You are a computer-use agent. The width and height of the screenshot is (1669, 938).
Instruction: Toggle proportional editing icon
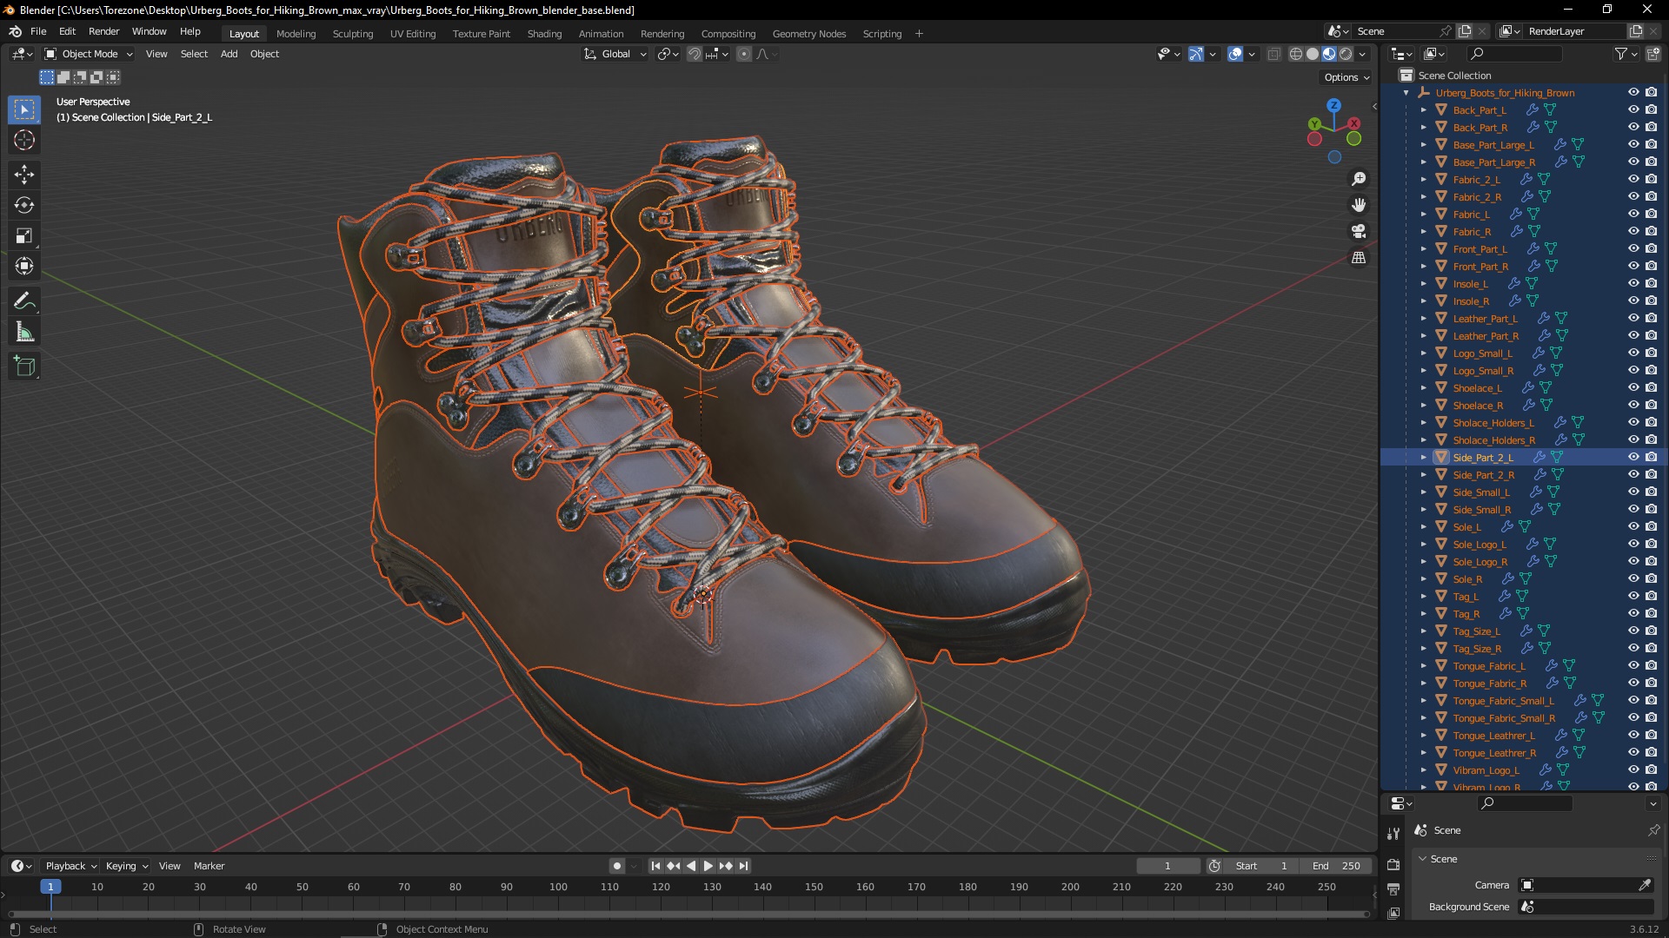(x=744, y=54)
